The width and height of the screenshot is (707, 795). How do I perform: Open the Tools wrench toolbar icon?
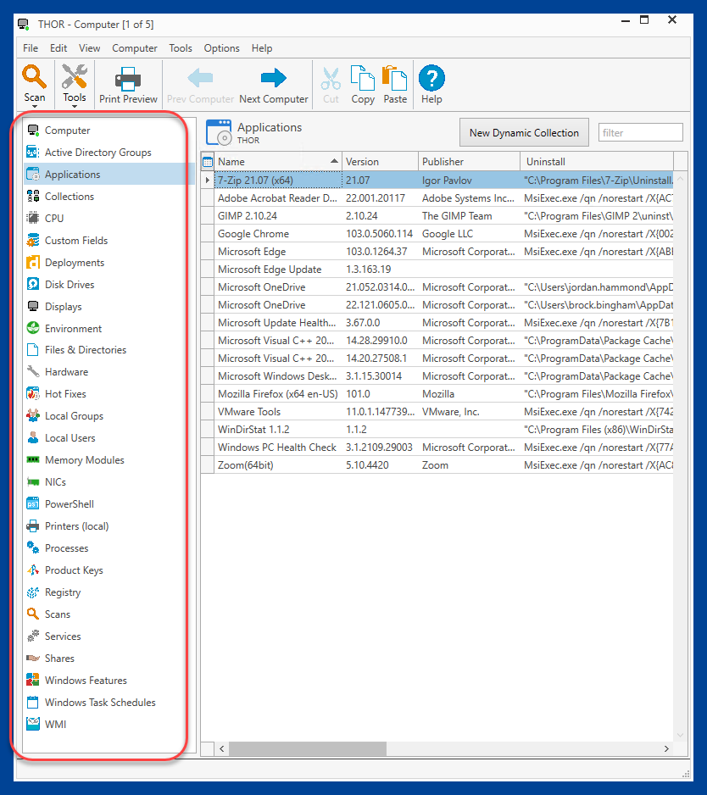tap(74, 76)
